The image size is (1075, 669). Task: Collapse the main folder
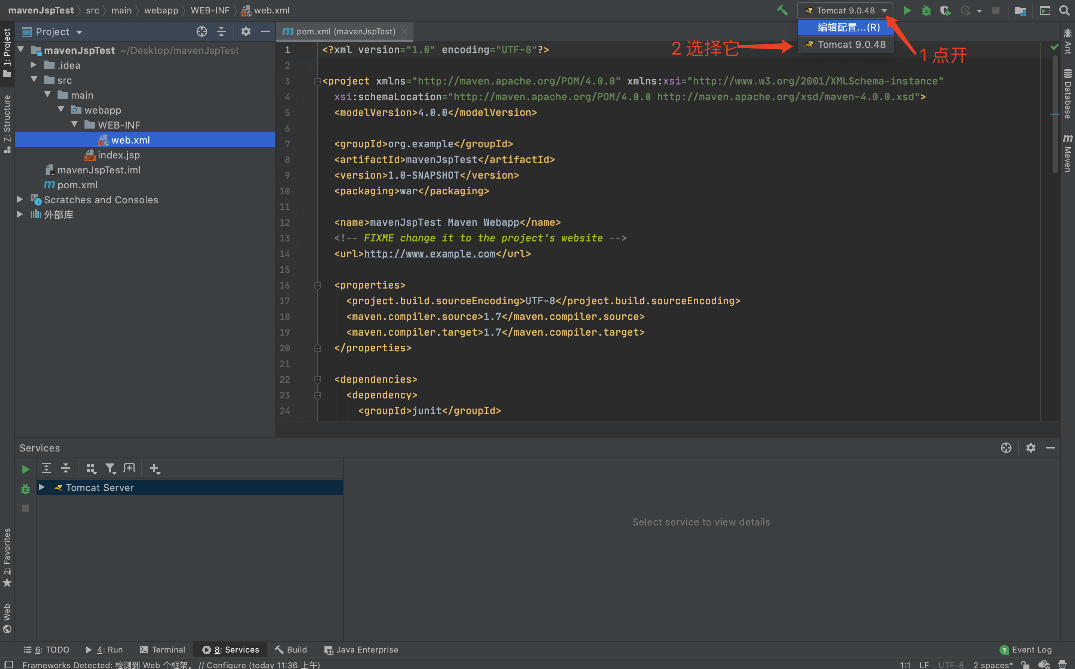pos(47,94)
